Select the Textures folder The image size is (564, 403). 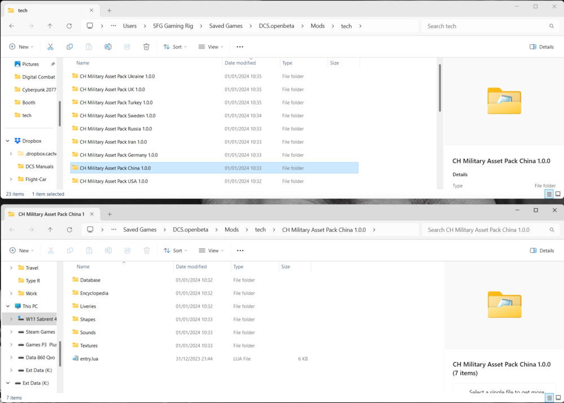191,345
